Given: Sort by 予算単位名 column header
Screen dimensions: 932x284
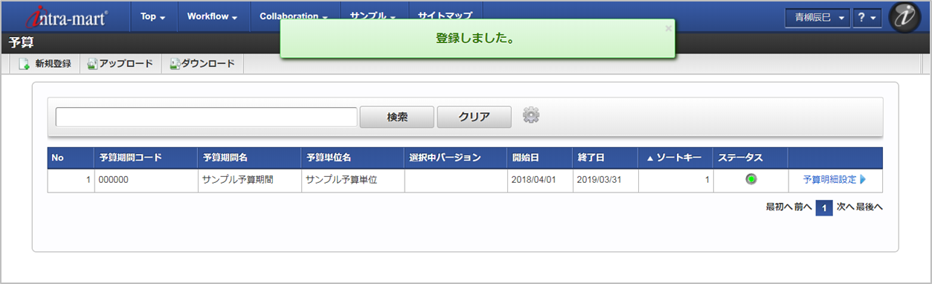Looking at the screenshot, I should (353, 158).
